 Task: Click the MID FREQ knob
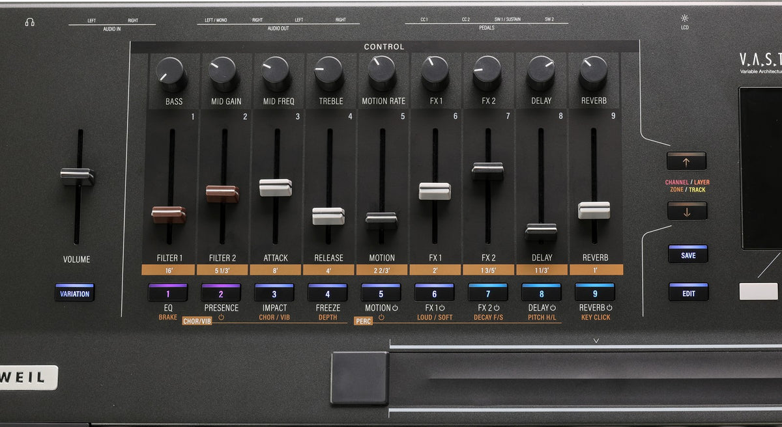(276, 73)
